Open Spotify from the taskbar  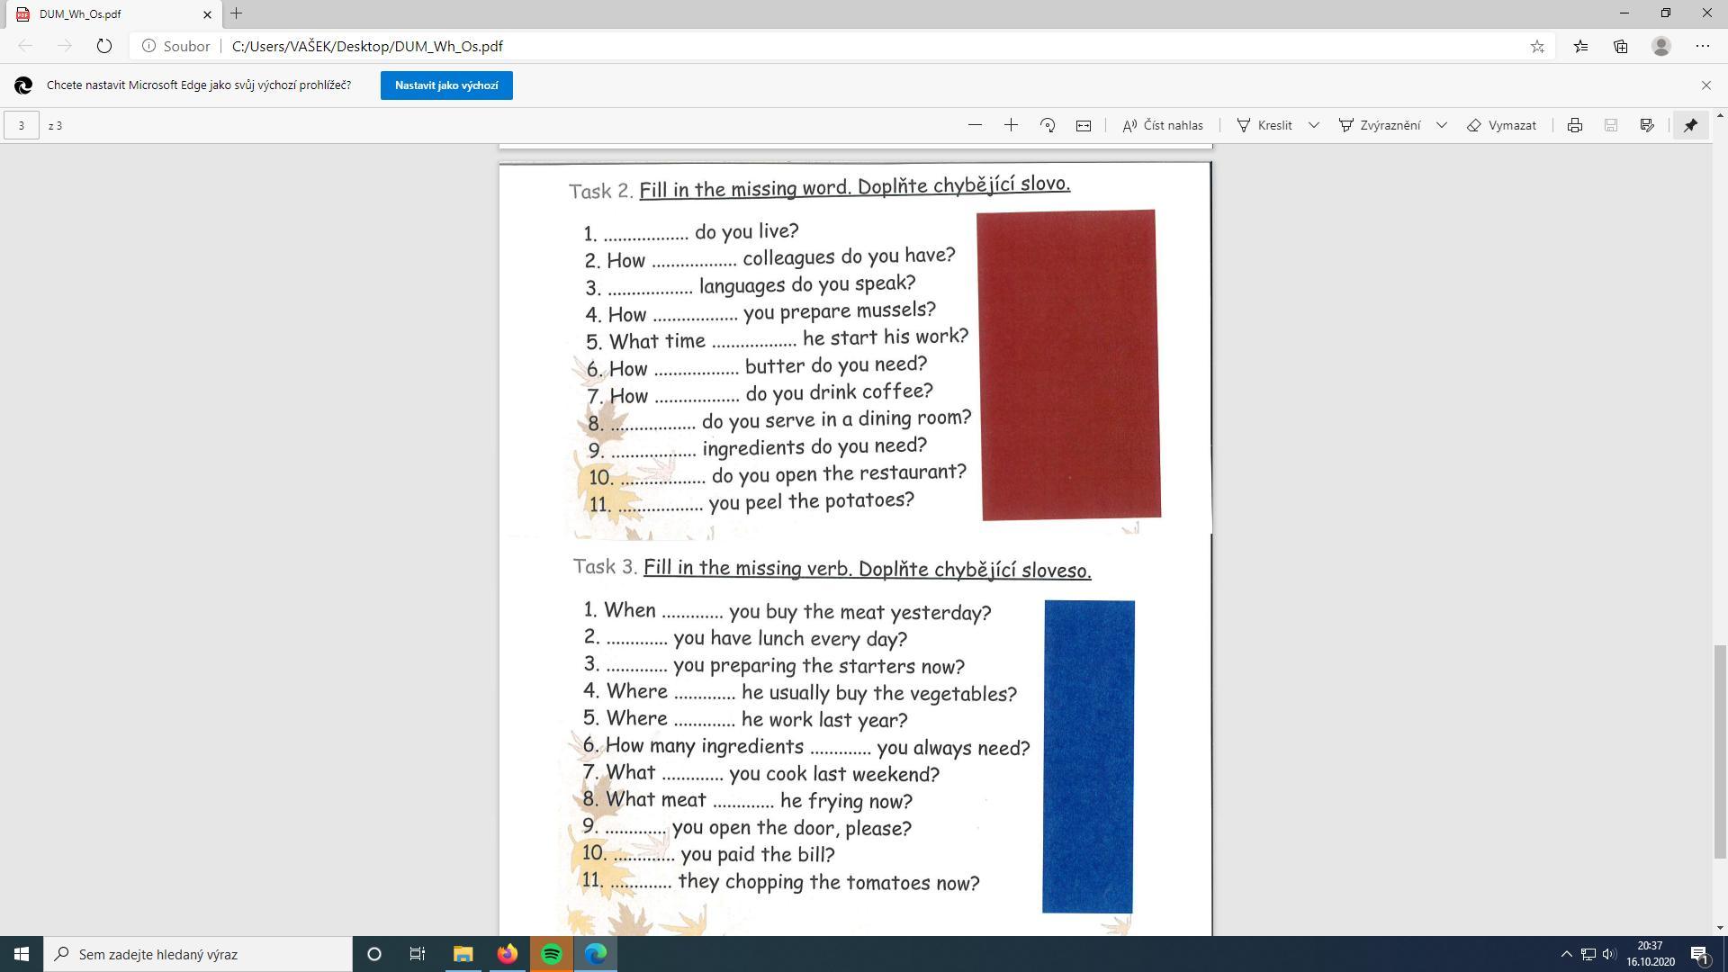point(552,954)
